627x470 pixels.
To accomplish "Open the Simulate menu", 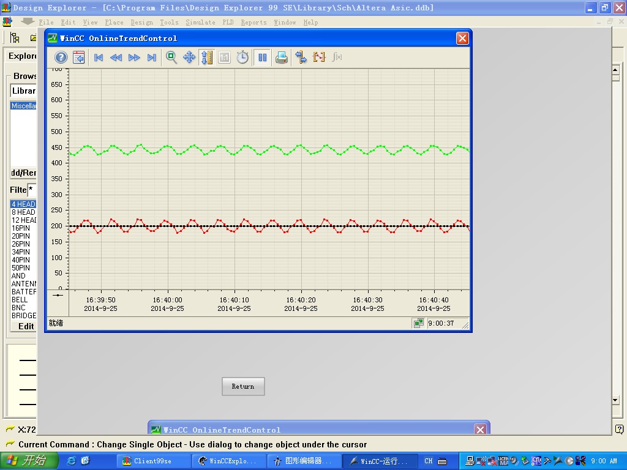I will click(200, 23).
